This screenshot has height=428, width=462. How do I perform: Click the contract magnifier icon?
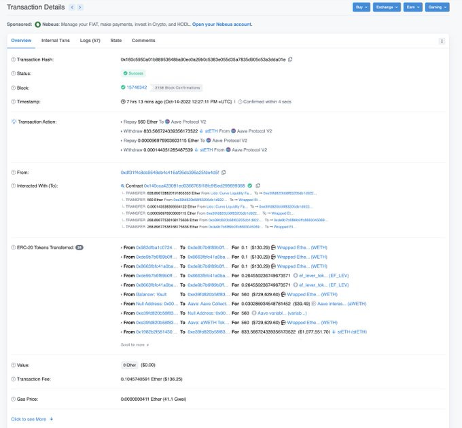point(122,186)
